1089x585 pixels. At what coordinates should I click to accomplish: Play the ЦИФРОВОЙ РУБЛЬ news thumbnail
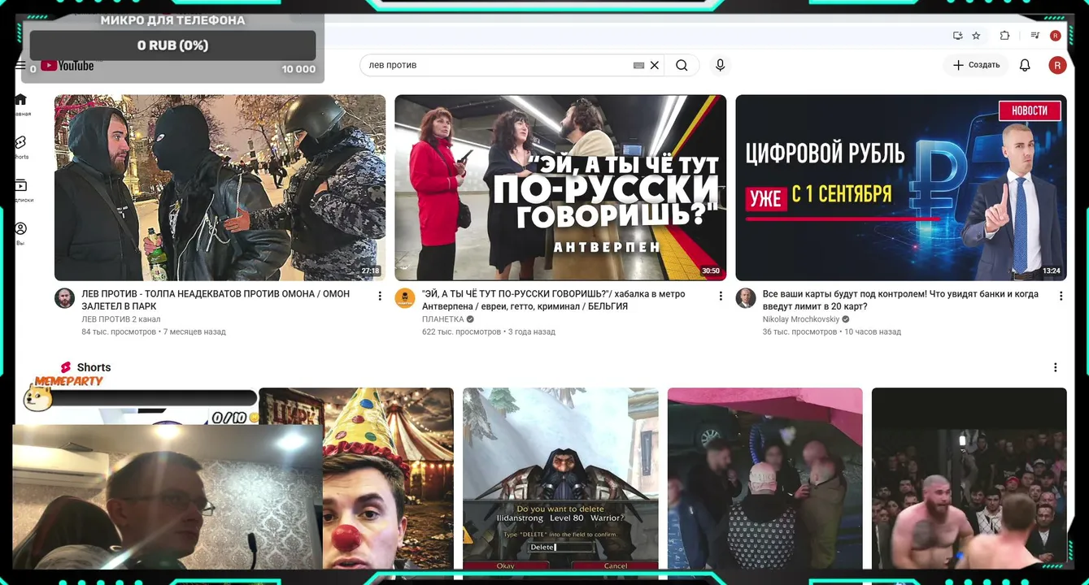coord(901,188)
